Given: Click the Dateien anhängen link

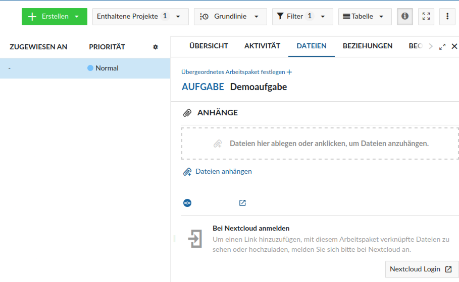Looking at the screenshot, I should point(224,171).
